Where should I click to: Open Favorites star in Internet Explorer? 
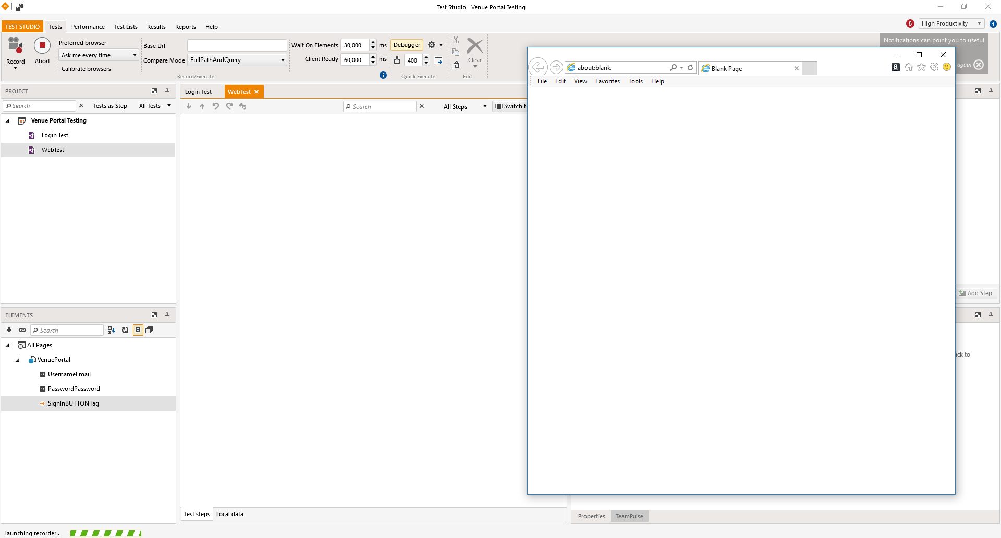[x=922, y=67]
